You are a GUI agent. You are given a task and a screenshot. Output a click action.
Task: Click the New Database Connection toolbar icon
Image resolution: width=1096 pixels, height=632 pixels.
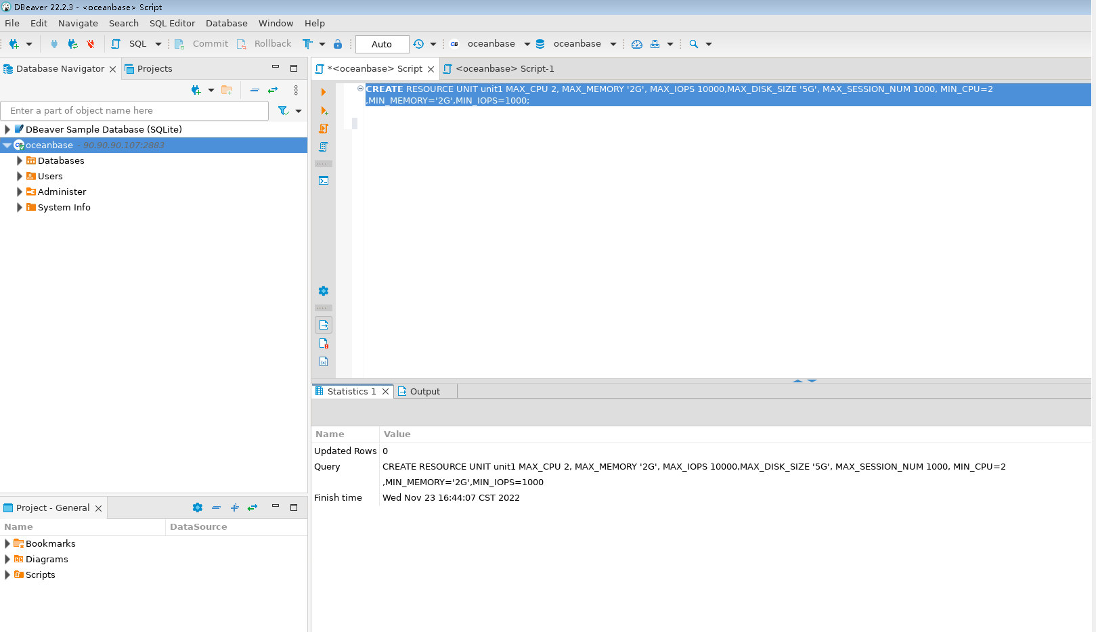pos(14,44)
